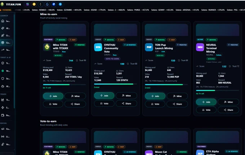Click the ETH Alpha Airdrop card title
The height and width of the screenshot is (155, 245).
pos(212,152)
